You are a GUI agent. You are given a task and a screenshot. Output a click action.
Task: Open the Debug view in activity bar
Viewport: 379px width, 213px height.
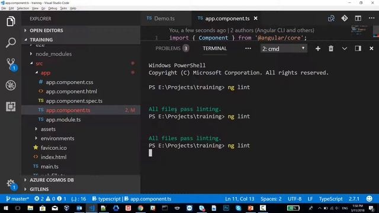(x=11, y=85)
